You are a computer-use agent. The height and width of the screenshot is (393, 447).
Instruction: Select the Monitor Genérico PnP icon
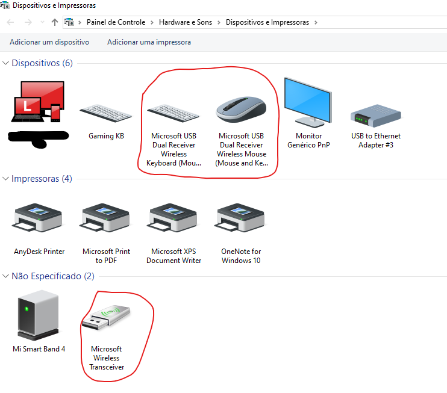pos(308,102)
